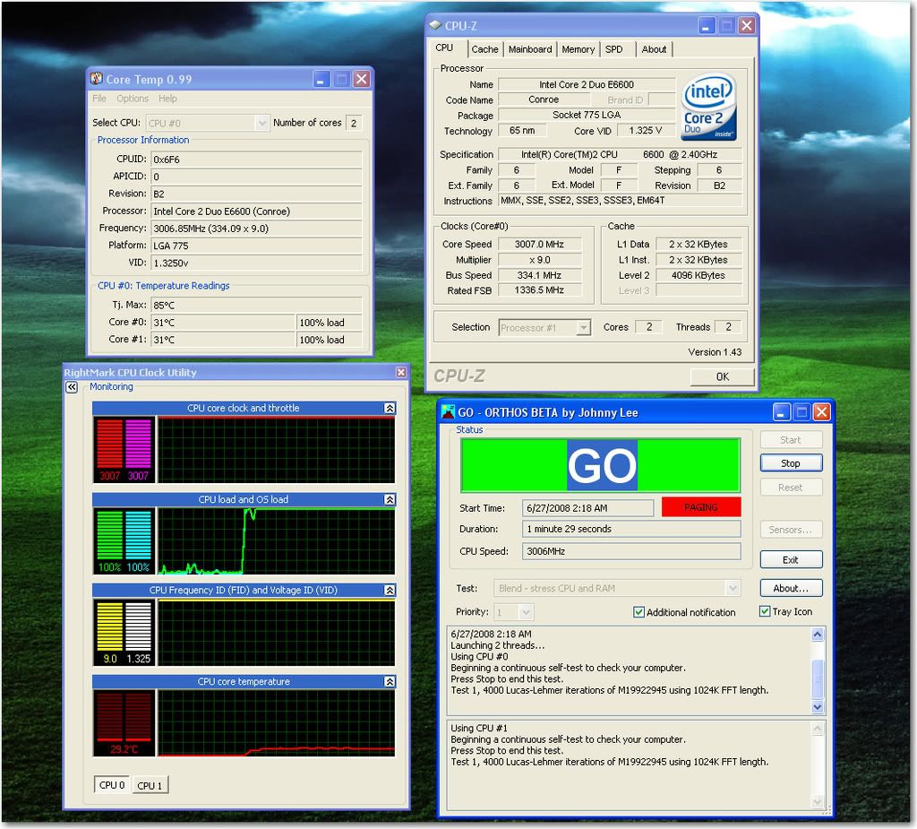Click the Core Temp title bar app icon
Image resolution: width=917 pixels, height=829 pixels.
(x=97, y=79)
